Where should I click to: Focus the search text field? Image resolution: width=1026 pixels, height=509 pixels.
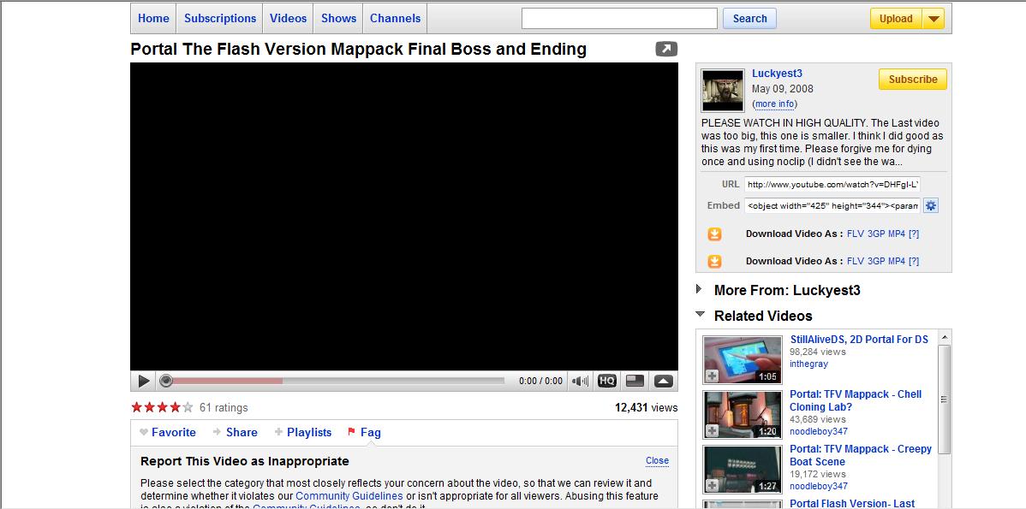(619, 18)
